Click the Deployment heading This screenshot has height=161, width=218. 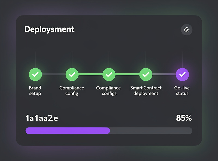click(x=49, y=29)
